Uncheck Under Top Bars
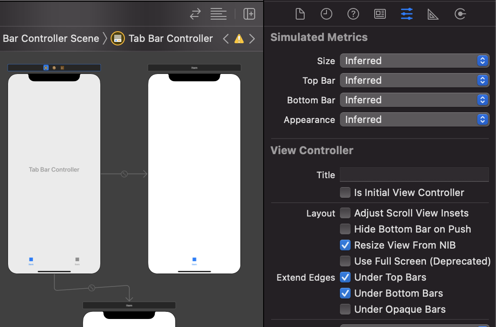The image size is (496, 327). click(345, 277)
